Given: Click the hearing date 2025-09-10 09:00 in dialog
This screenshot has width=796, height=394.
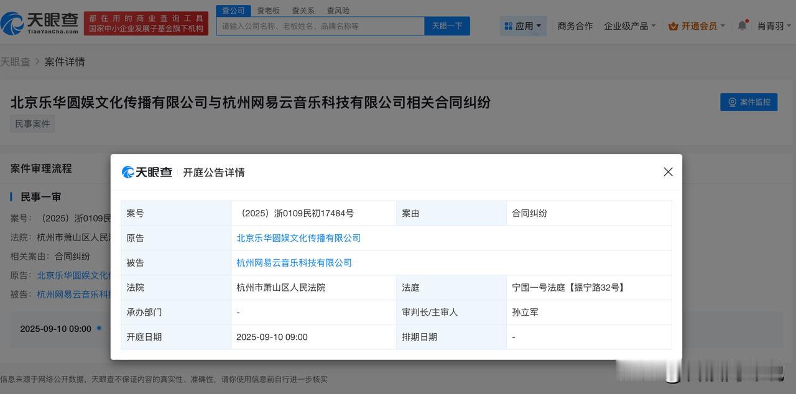Looking at the screenshot, I should 272,337.
